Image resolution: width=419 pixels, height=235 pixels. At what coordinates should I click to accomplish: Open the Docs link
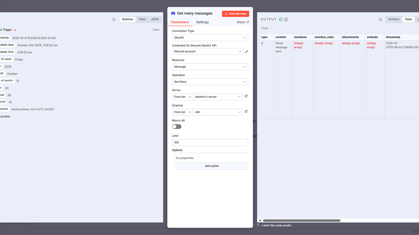243,22
